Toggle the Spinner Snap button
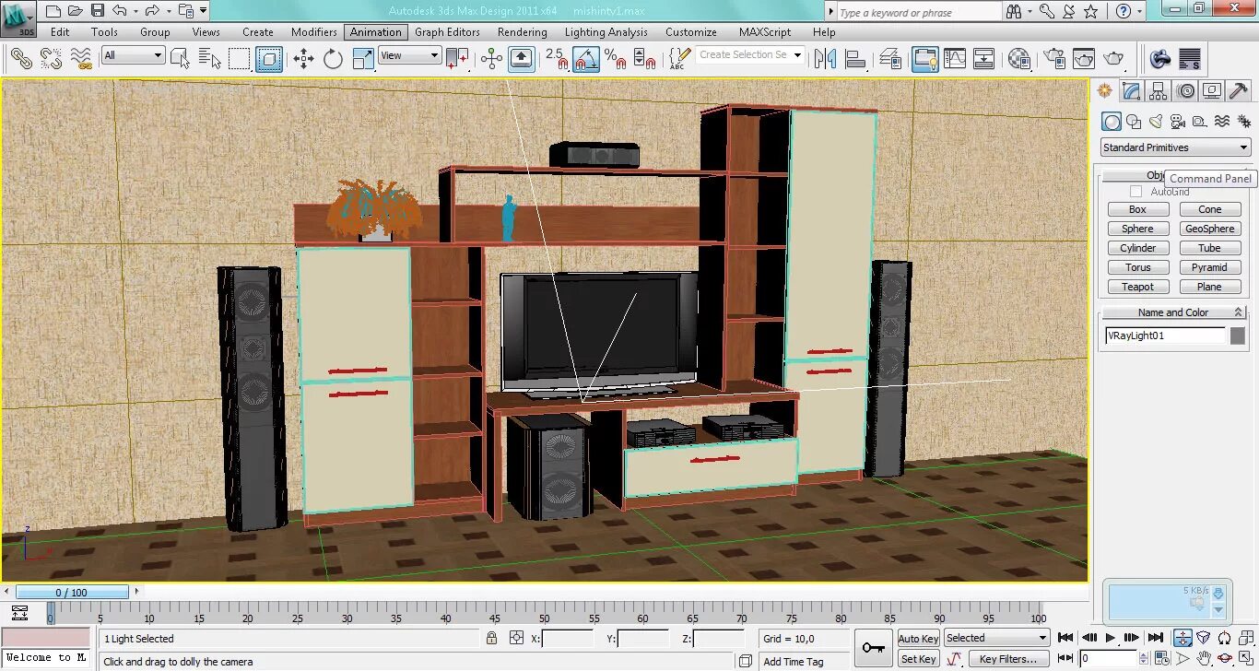Viewport: 1259px width, 671px height. click(x=644, y=59)
